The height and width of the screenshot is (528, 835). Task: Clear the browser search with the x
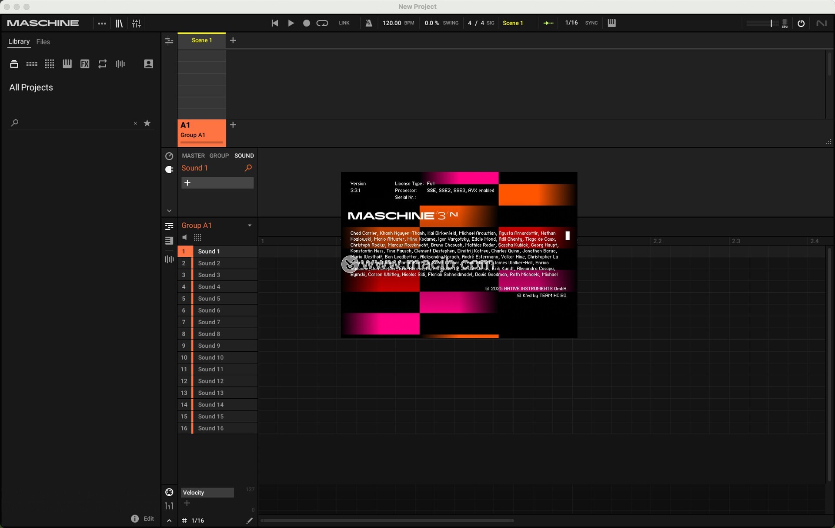(135, 124)
